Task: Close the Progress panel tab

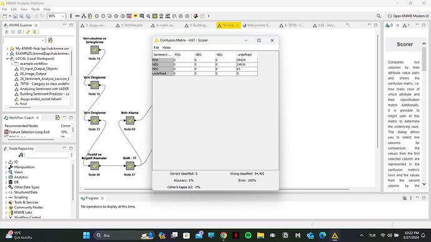Action: coord(102,198)
